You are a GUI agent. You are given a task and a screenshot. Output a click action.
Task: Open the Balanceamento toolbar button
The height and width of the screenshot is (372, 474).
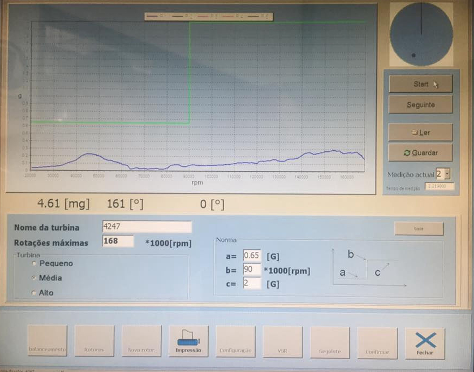pyautogui.click(x=47, y=341)
